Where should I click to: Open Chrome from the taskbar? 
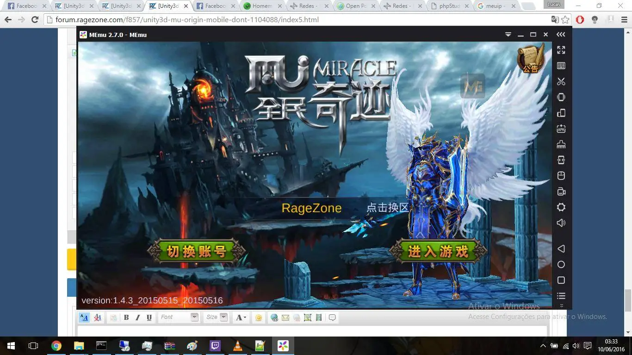(x=56, y=346)
